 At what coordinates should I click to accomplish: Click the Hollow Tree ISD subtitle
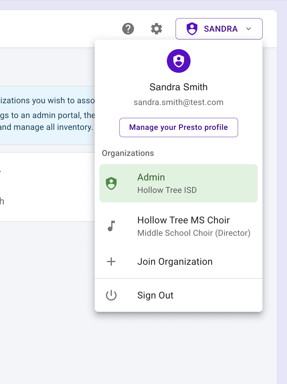click(x=167, y=190)
